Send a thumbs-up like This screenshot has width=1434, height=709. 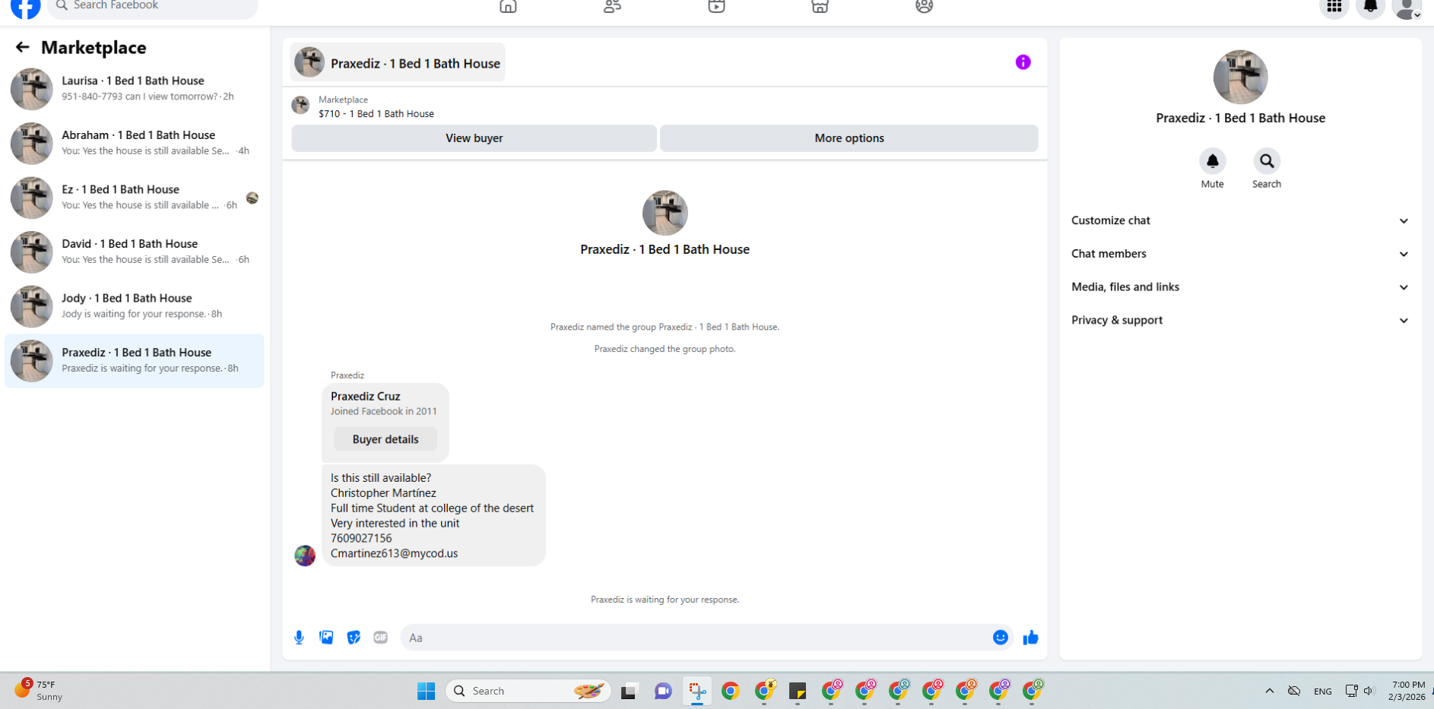click(x=1031, y=638)
